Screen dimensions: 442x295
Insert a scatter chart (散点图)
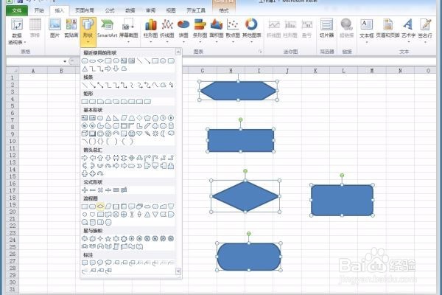(x=233, y=30)
